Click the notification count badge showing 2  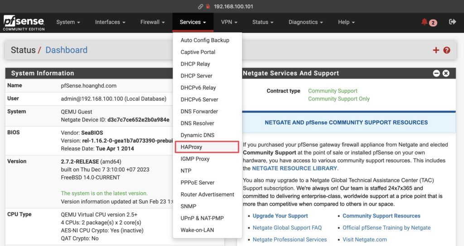[x=433, y=23]
